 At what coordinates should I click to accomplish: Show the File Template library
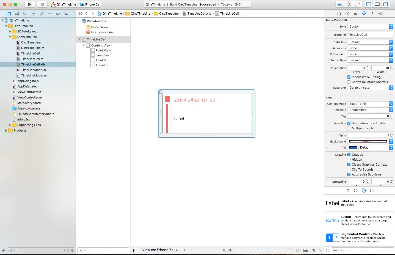click(347, 190)
